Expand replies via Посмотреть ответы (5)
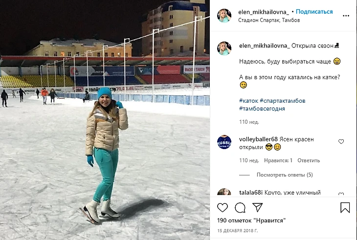This screenshot has height=240, width=357. 285,175
